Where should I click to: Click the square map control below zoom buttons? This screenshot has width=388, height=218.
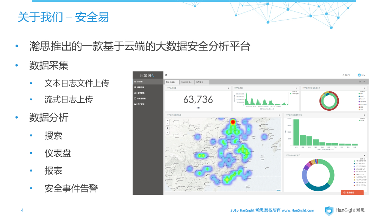(x=168, y=128)
